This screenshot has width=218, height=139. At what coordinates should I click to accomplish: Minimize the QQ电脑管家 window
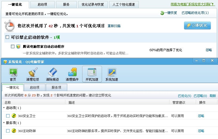pyautogui.click(x=196, y=61)
